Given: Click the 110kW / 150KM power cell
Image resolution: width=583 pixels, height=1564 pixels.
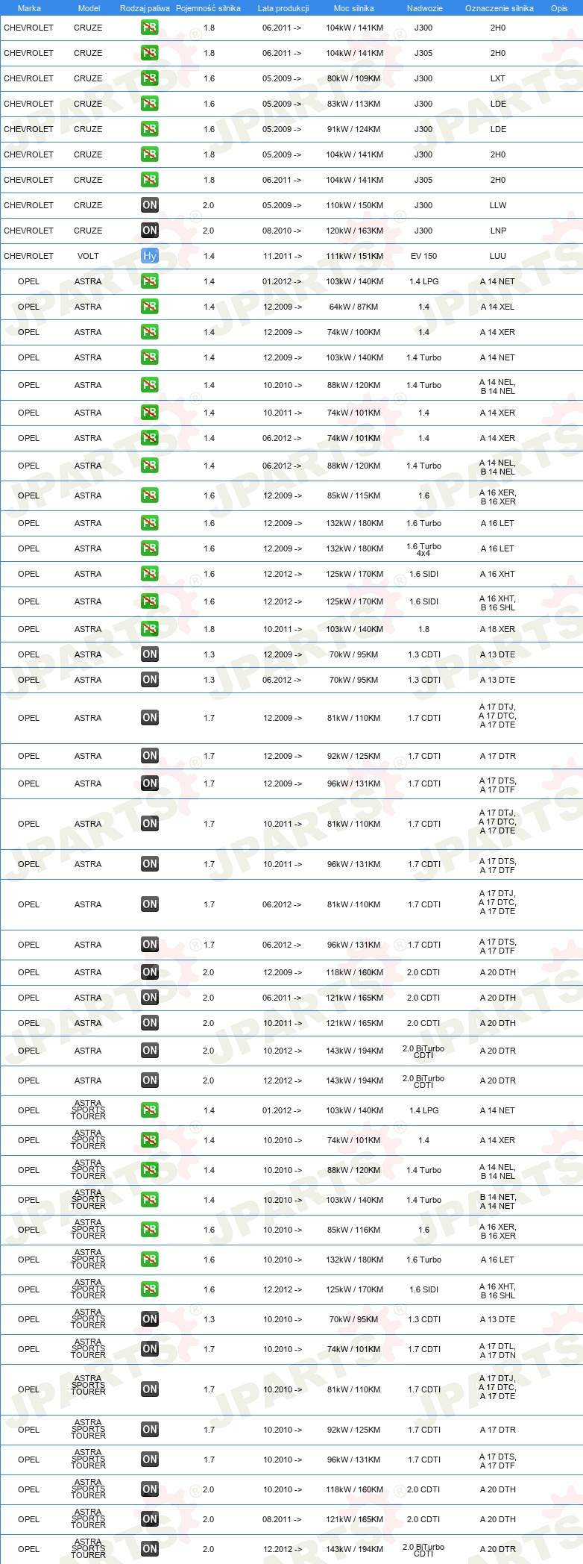Looking at the screenshot, I should [x=355, y=205].
